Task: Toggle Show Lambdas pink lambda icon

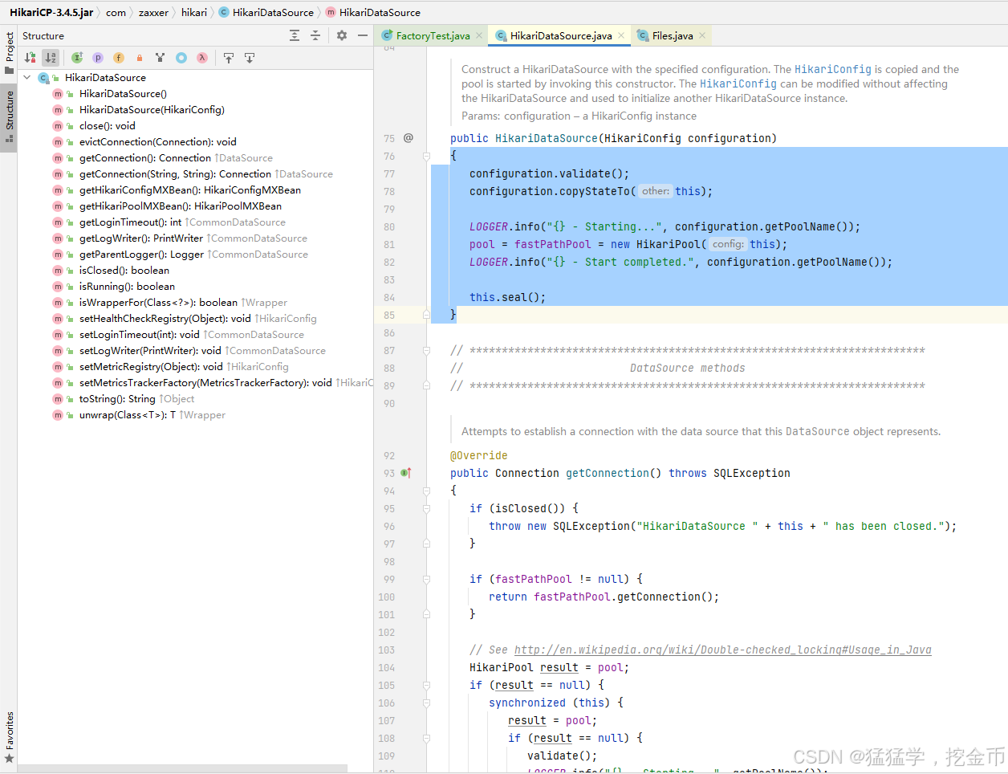Action: coord(202,58)
